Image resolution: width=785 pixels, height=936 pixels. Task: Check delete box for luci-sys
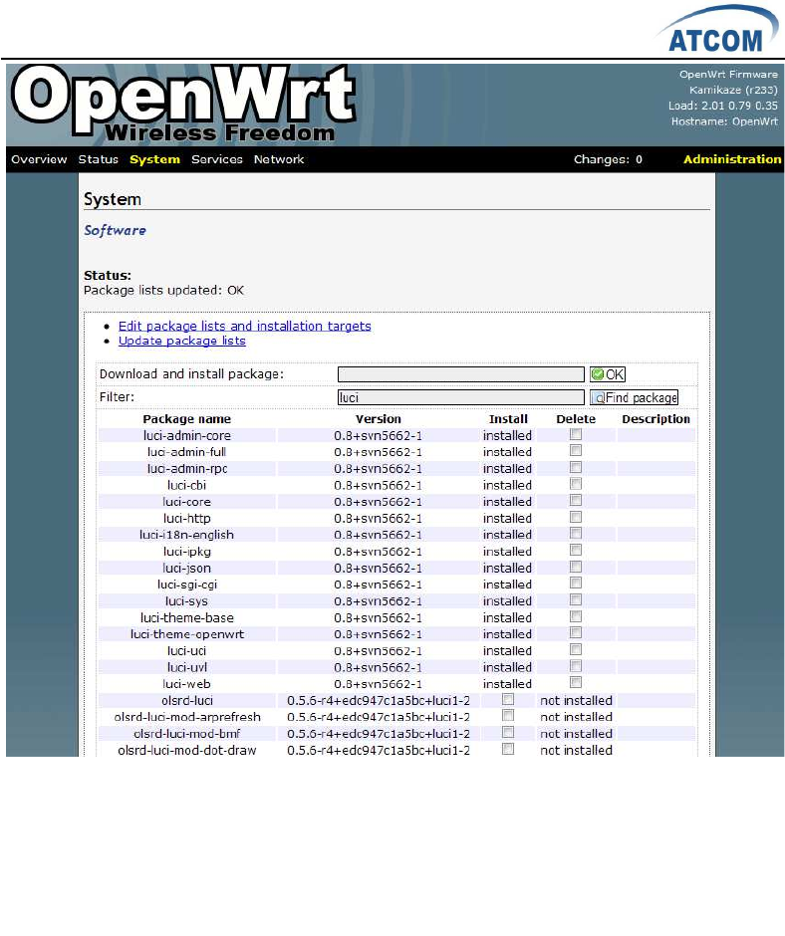(x=576, y=599)
